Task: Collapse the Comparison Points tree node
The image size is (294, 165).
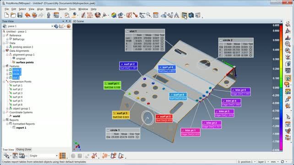Action: point(4,82)
